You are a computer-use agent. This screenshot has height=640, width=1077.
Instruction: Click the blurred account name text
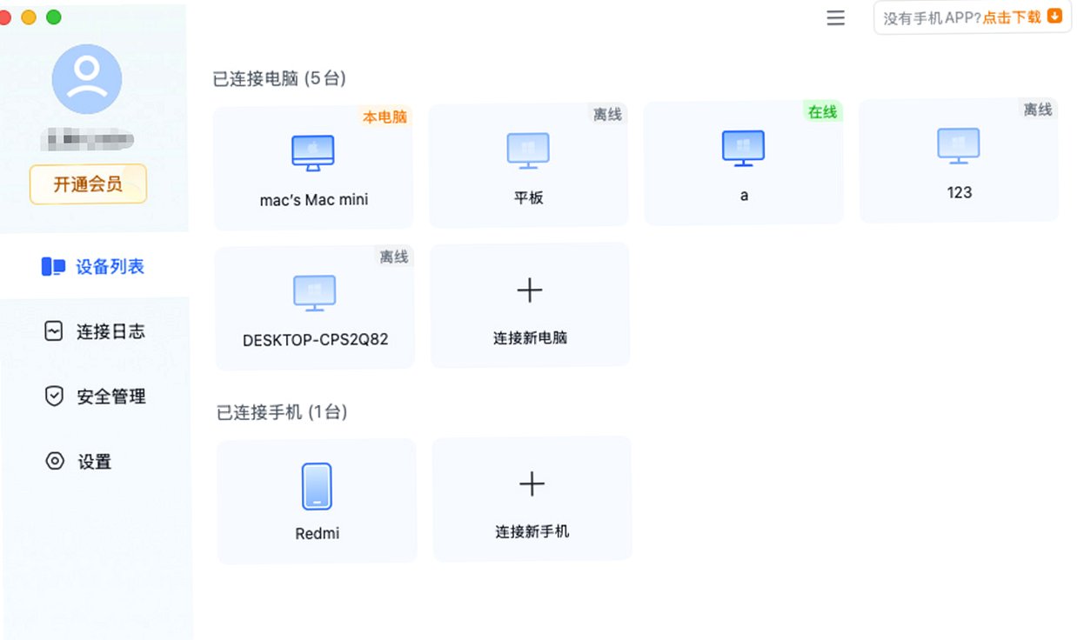[90, 139]
